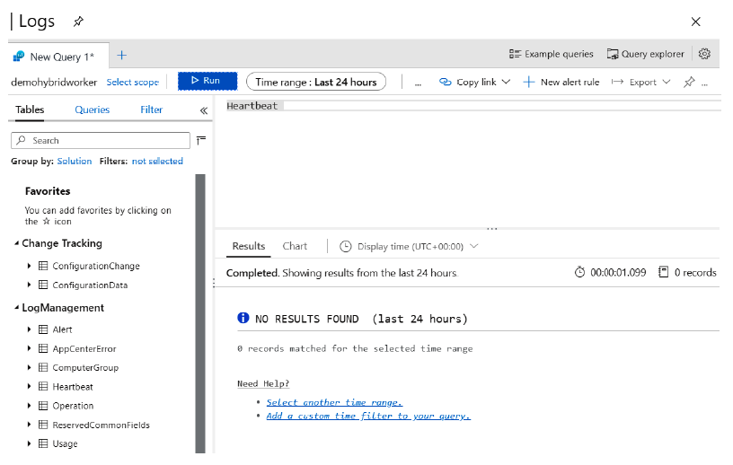Open the Copy link dropdown
Image resolution: width=733 pixels, height=465 pixels.
coord(474,82)
